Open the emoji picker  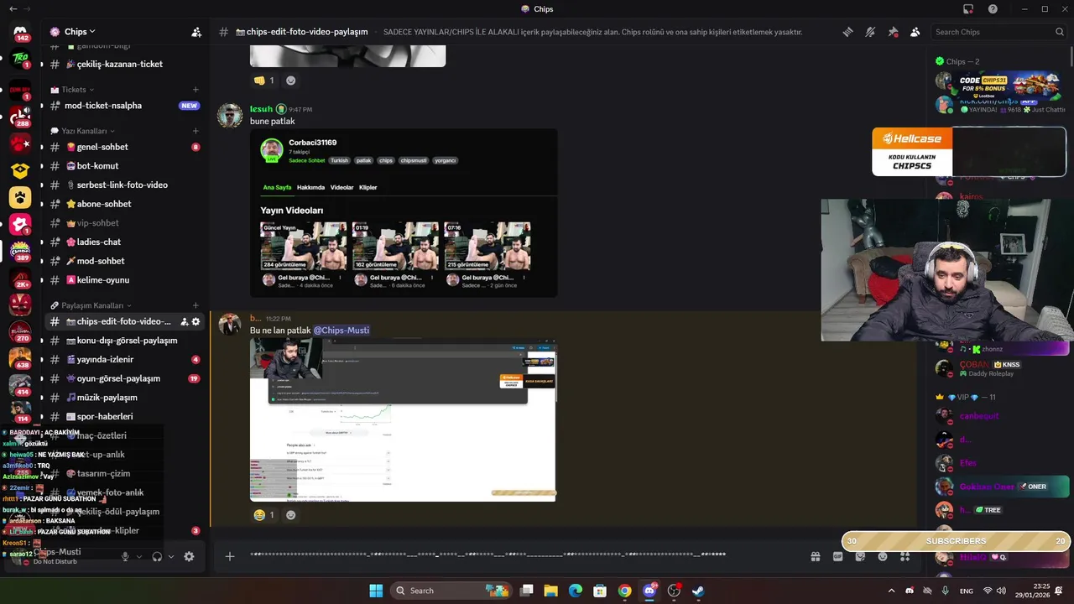[x=883, y=556]
